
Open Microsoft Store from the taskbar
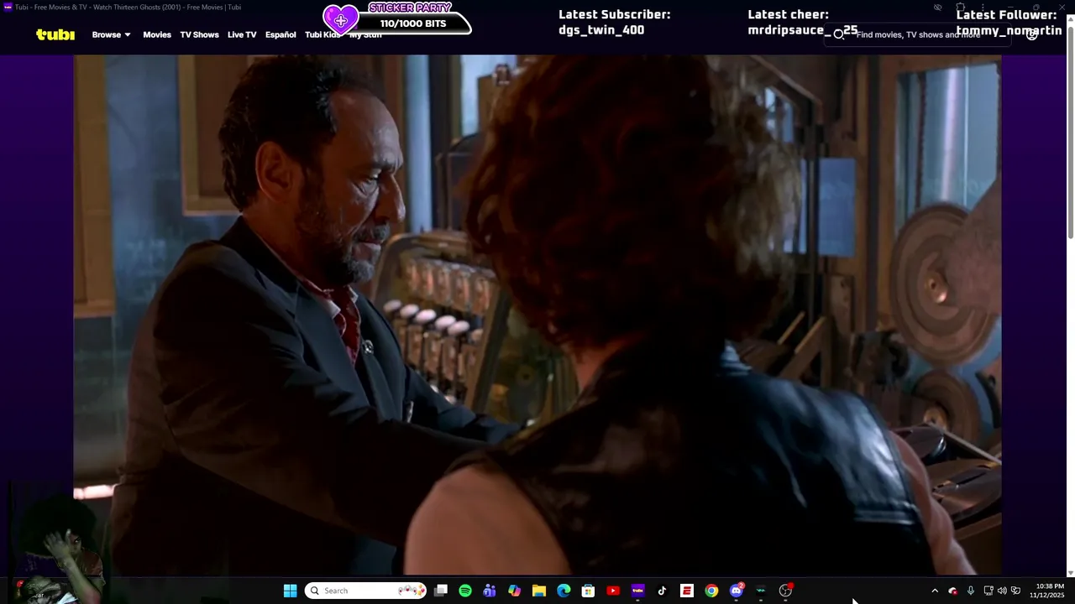588,591
